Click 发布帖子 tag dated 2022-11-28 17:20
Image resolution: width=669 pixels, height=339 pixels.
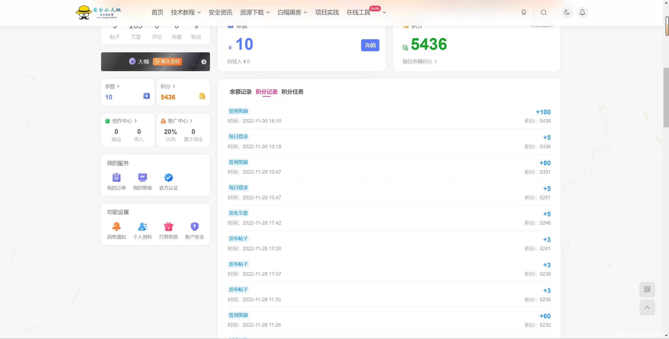point(238,239)
